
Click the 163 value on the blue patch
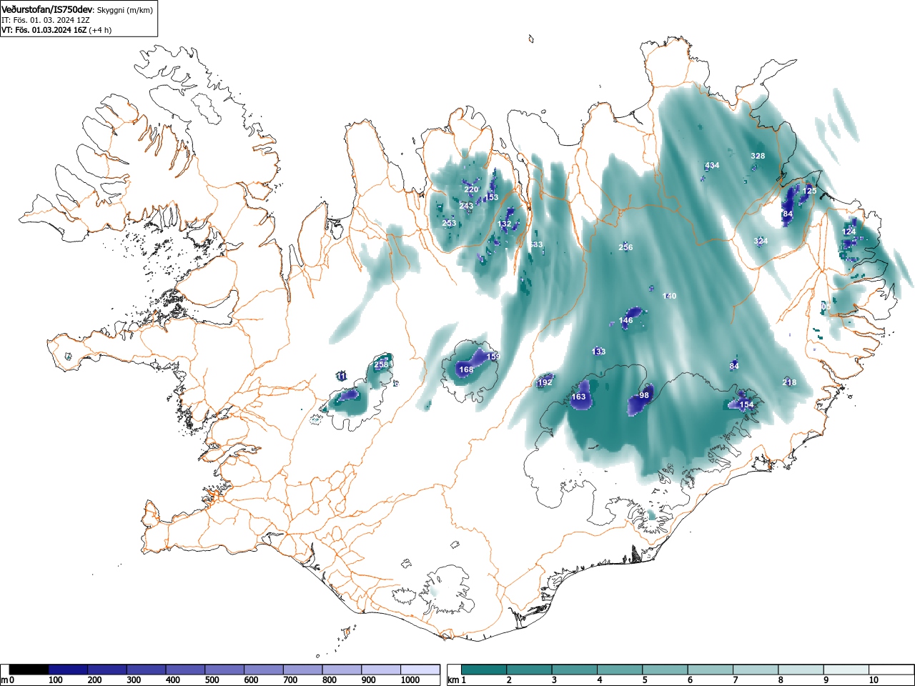coord(579,397)
